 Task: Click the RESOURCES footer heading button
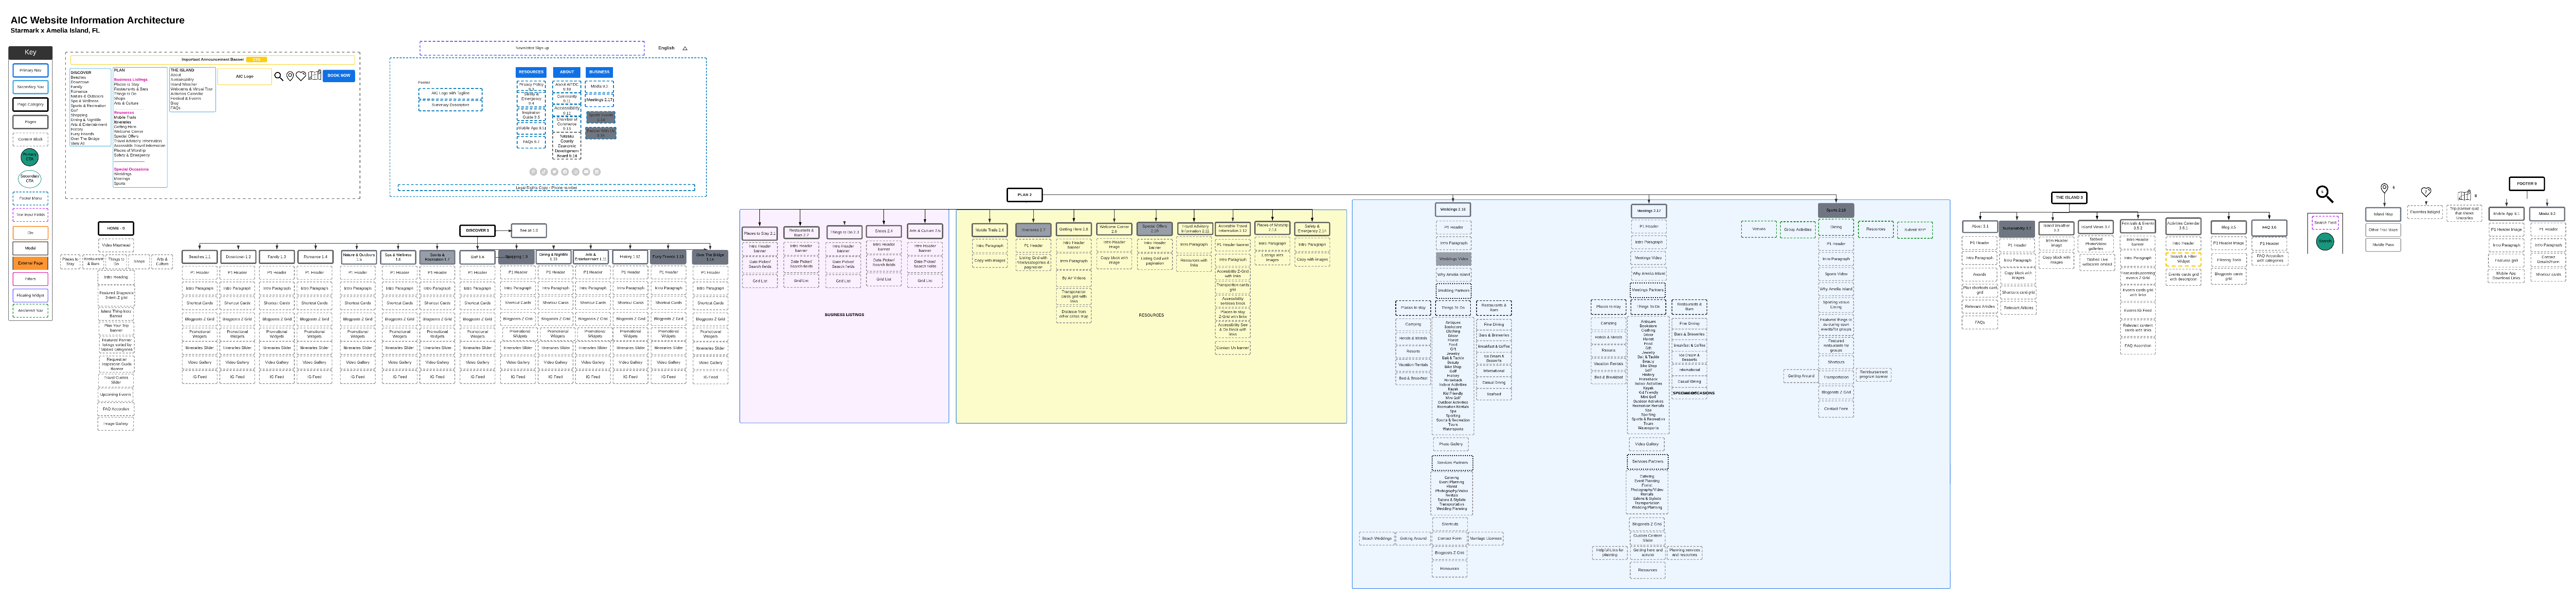(531, 72)
